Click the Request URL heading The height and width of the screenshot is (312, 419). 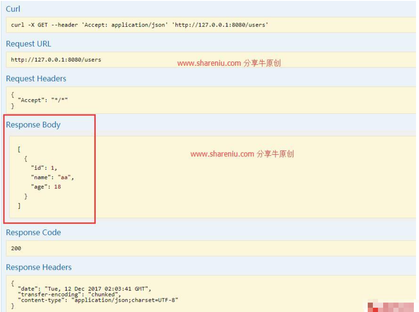[x=28, y=44]
